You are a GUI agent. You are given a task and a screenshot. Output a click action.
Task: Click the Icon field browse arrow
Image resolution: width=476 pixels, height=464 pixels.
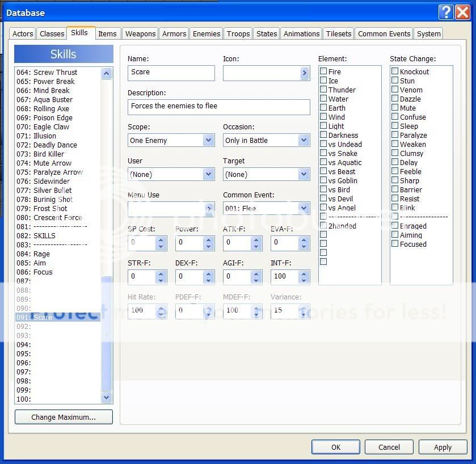(x=304, y=73)
